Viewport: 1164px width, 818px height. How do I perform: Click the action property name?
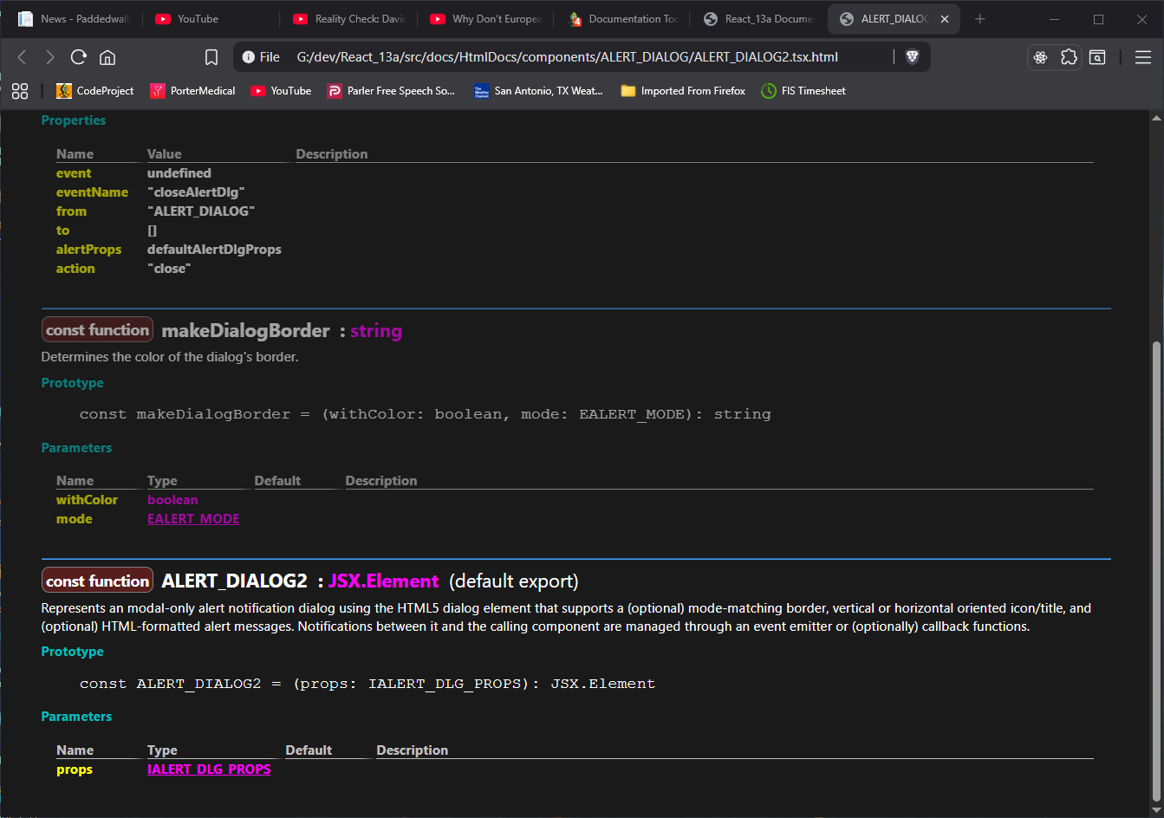(x=75, y=269)
